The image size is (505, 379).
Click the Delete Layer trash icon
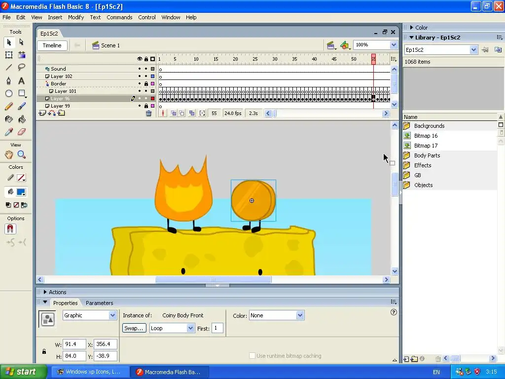point(148,113)
